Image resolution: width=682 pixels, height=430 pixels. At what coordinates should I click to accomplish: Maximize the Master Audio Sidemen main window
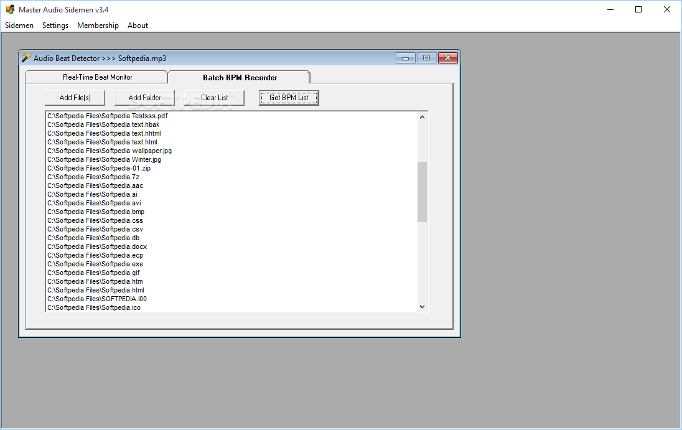pyautogui.click(x=638, y=9)
